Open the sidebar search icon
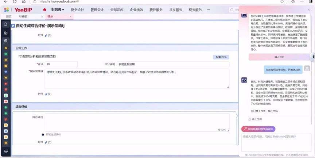Image resolution: width=315 pixels, height=158 pixels. pyautogui.click(x=6, y=24)
